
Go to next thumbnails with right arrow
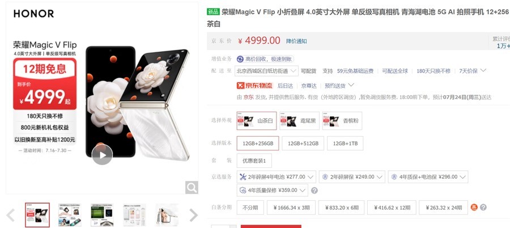click(194, 216)
